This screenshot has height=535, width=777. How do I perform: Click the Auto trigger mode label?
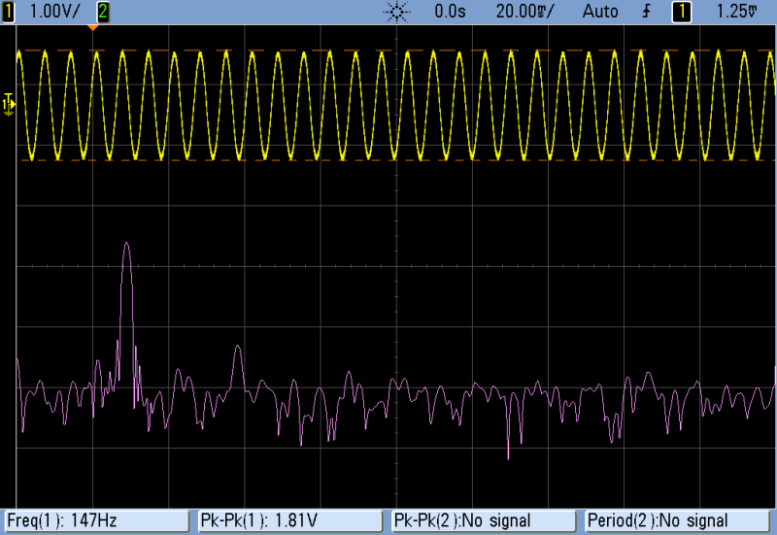[600, 11]
